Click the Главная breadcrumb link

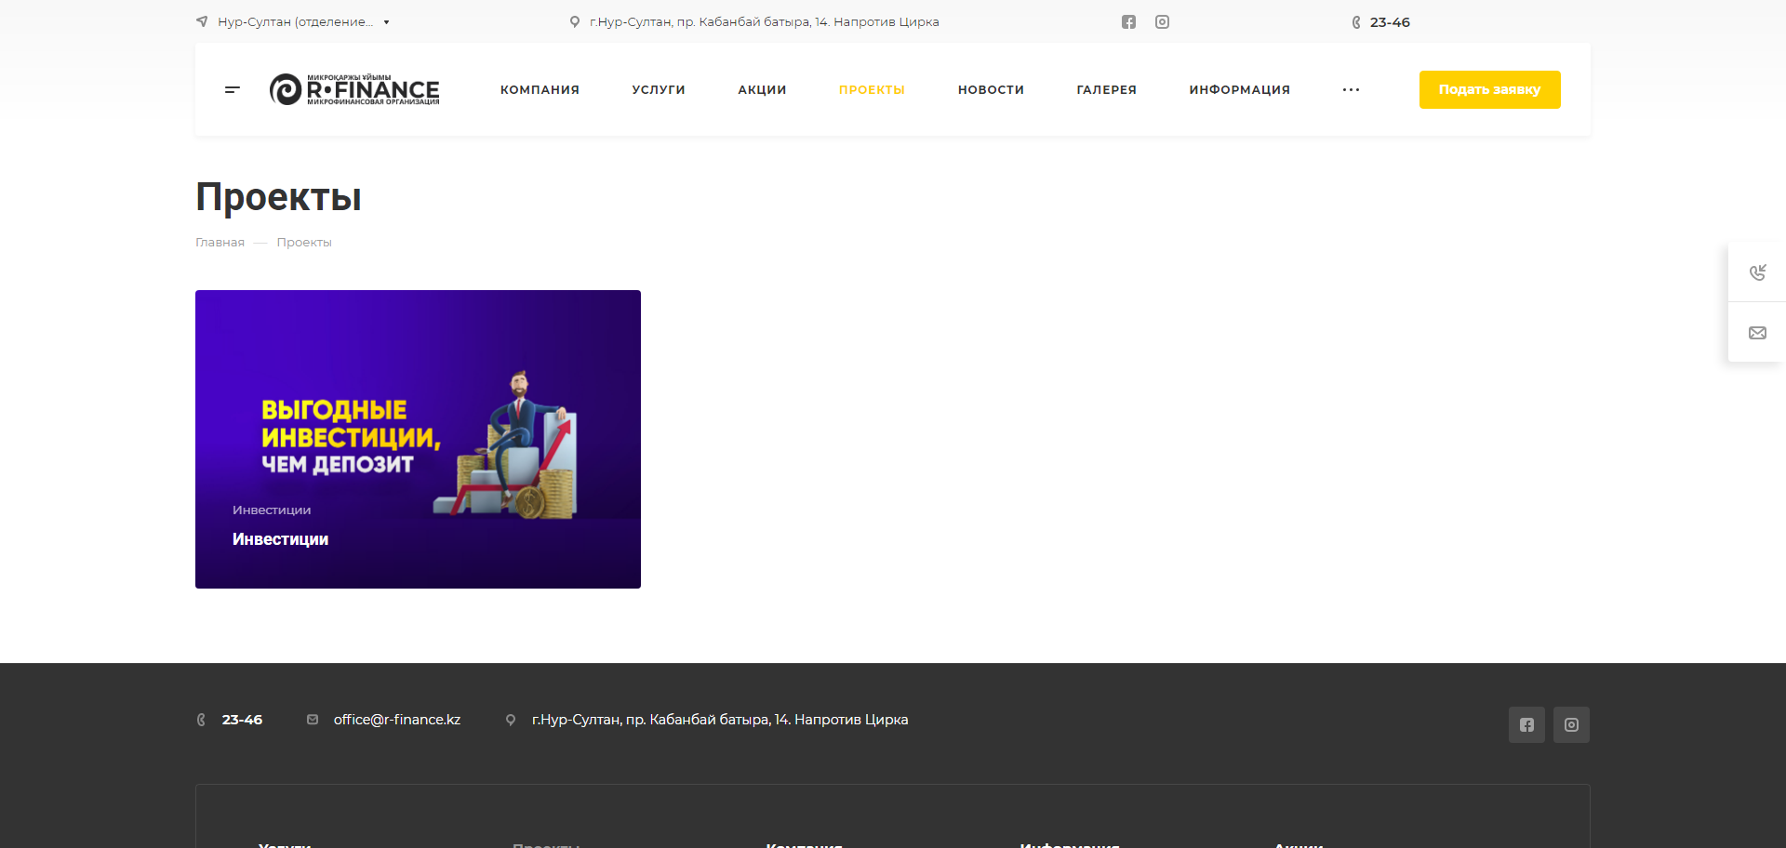pyautogui.click(x=220, y=243)
